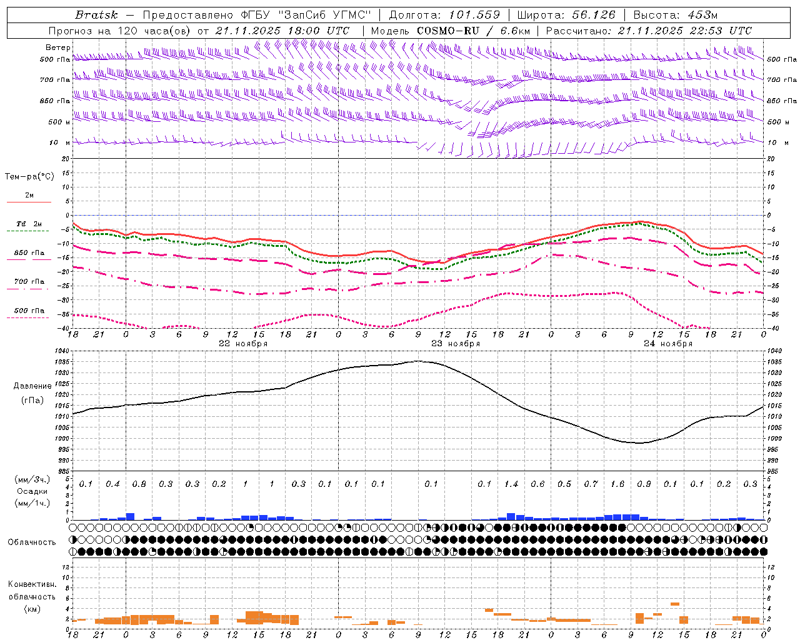Select the "Долгота: 101.559" header field

tap(444, 15)
